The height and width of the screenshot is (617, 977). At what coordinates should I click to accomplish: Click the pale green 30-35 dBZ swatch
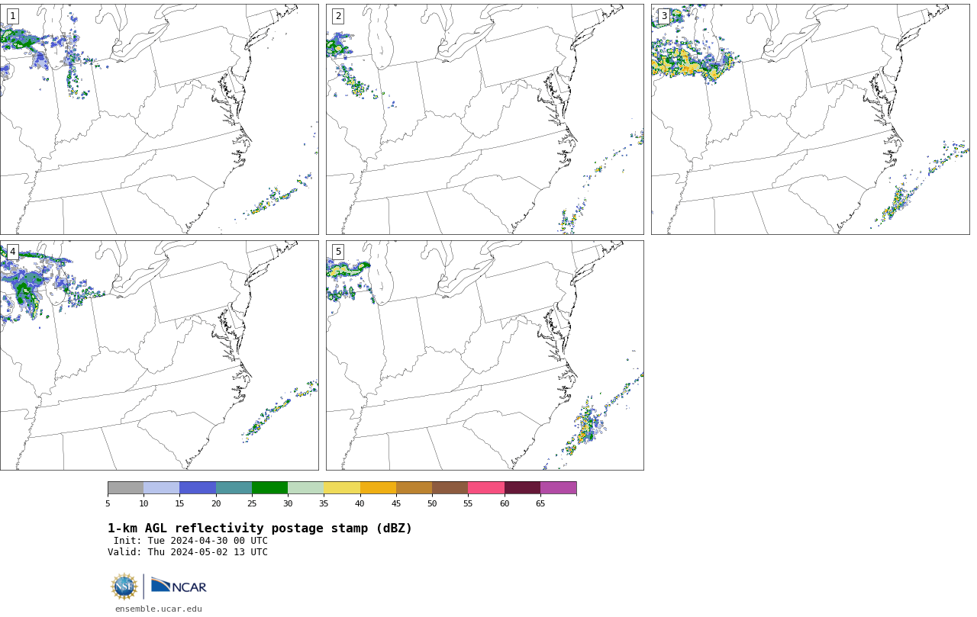point(306,488)
